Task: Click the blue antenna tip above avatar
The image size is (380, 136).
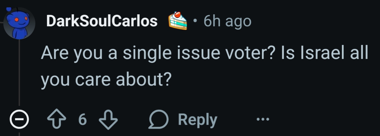Action: [9, 9]
